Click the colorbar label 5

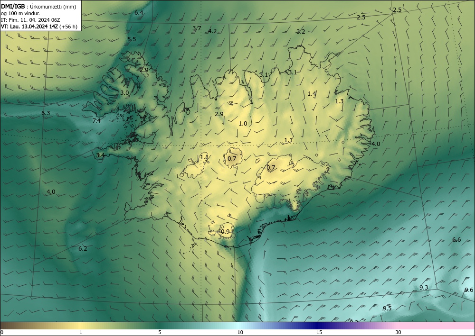coord(160,332)
